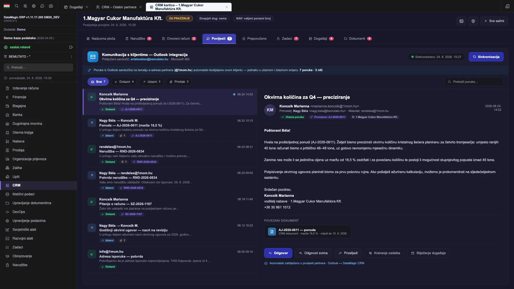Close the Događaji tab
Screen dimensions: 514x289
[x=87, y=7]
